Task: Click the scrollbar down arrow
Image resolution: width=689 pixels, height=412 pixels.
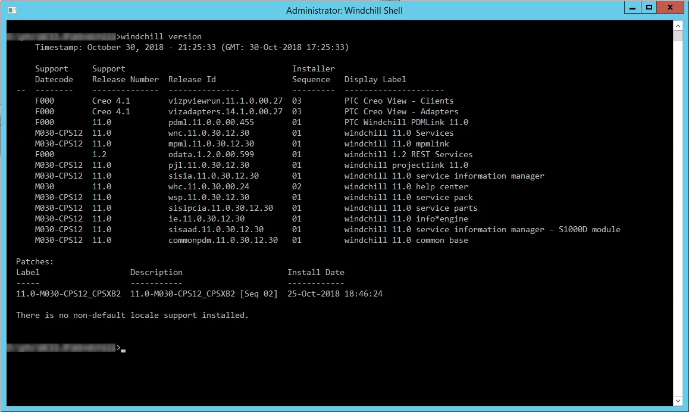Action: [x=678, y=401]
